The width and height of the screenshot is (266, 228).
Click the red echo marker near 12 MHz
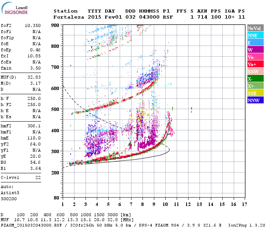192,109
